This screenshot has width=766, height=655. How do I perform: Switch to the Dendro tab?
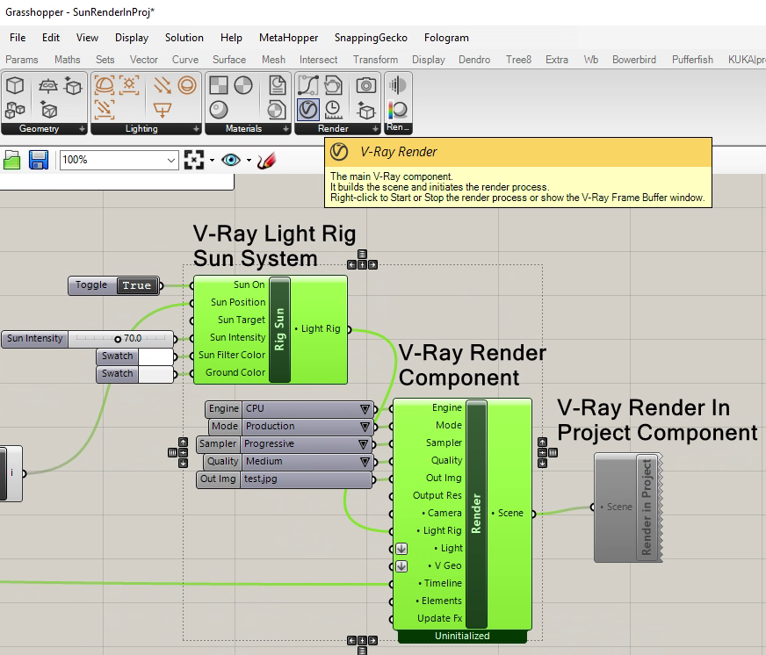point(474,60)
